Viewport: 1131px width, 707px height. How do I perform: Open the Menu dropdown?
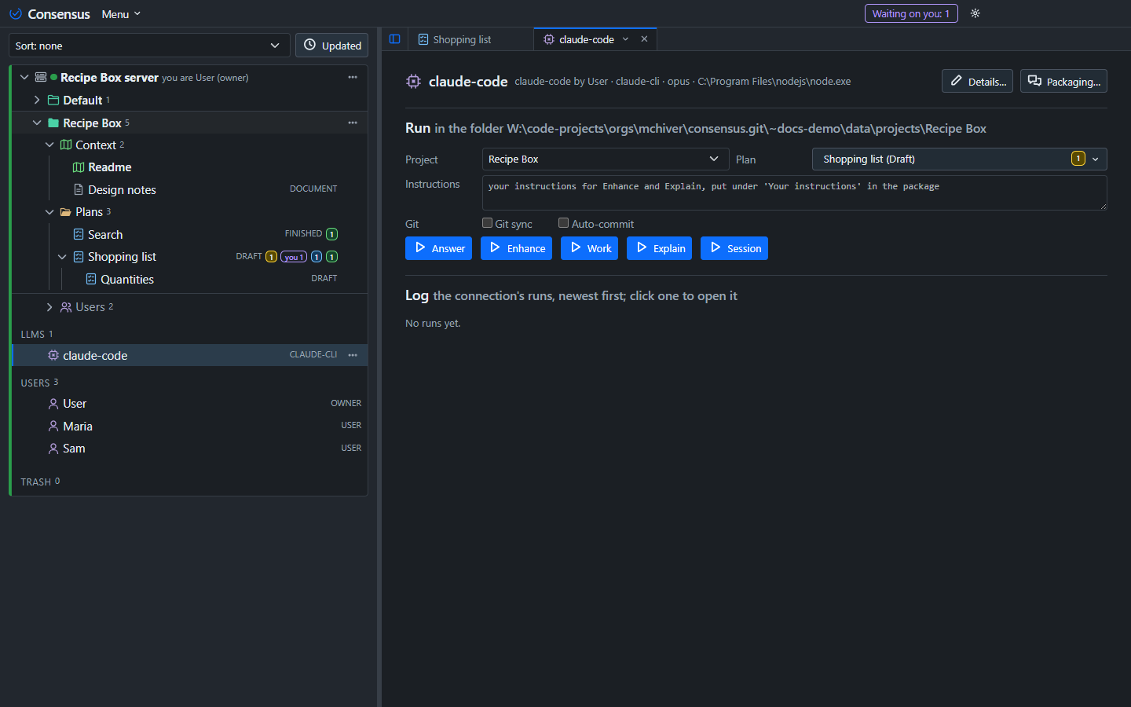tap(121, 14)
